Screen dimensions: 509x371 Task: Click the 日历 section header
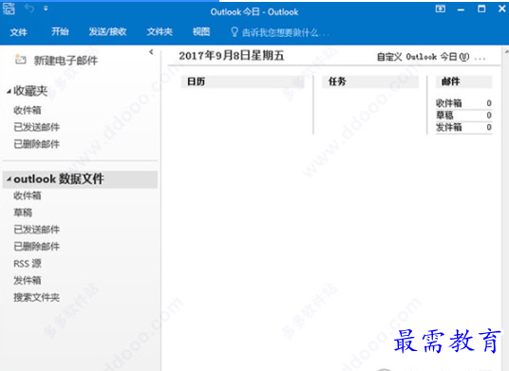tap(242, 82)
